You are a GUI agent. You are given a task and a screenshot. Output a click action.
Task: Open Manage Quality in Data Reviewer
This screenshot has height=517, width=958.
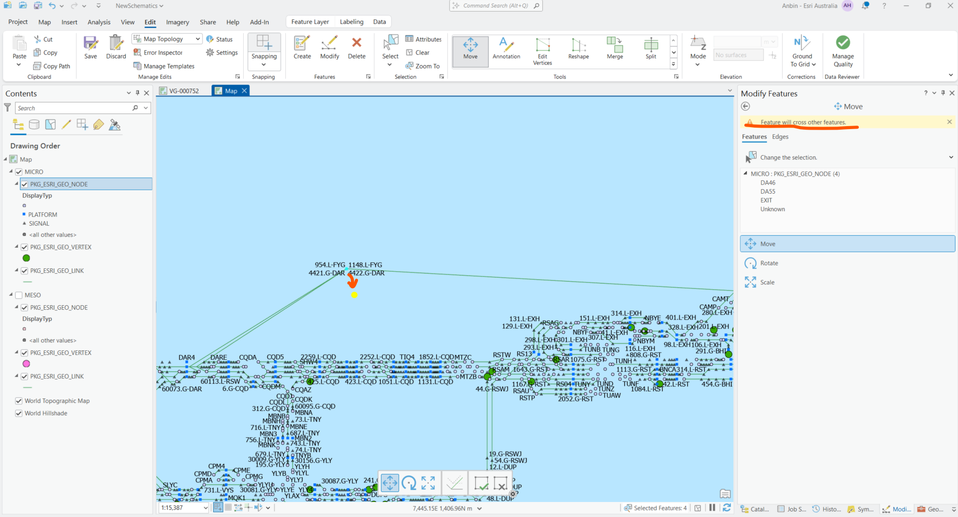point(843,51)
